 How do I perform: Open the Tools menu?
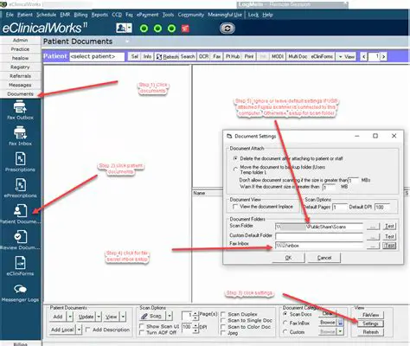(168, 15)
